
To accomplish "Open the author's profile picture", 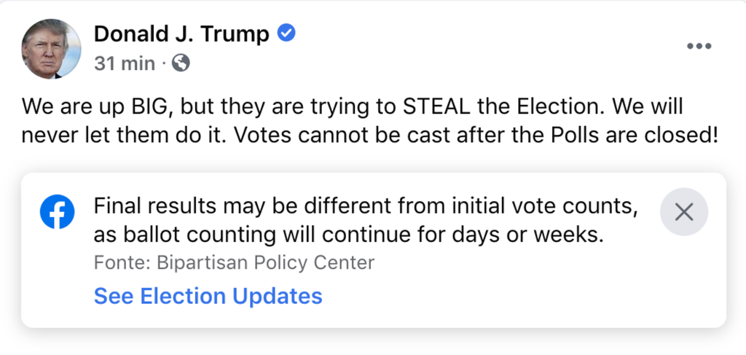I will click(x=51, y=48).
